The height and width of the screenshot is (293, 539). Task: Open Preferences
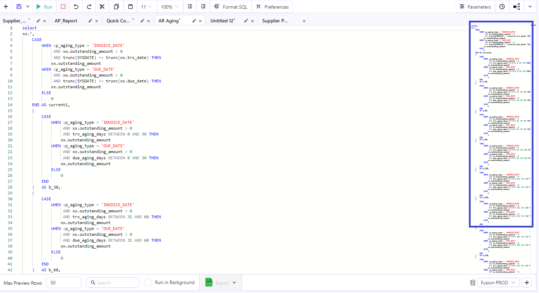[272, 7]
